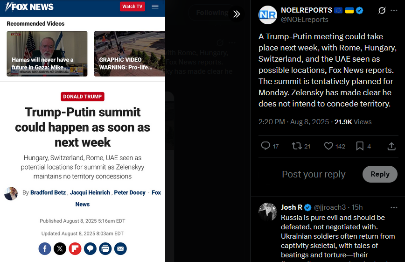The image size is (405, 262).
Task: Click the Post your reply field
Action: pos(314,174)
